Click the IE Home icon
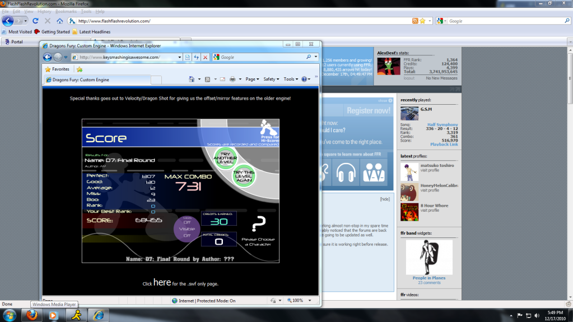 coord(192,80)
